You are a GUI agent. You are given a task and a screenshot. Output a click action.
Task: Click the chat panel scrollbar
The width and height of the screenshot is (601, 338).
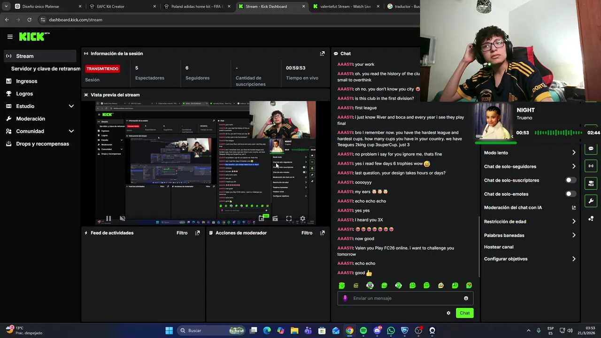(x=479, y=246)
